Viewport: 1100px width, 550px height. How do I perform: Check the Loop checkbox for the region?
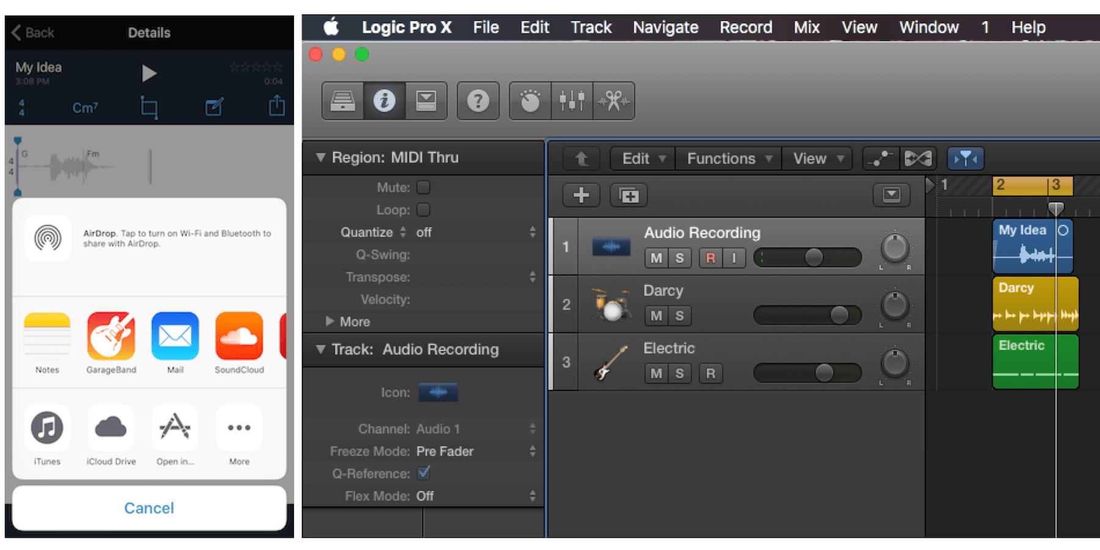[423, 210]
